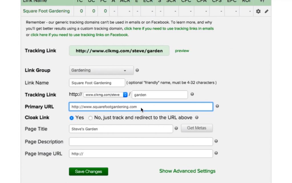Click the ROI column header

point(246,1)
